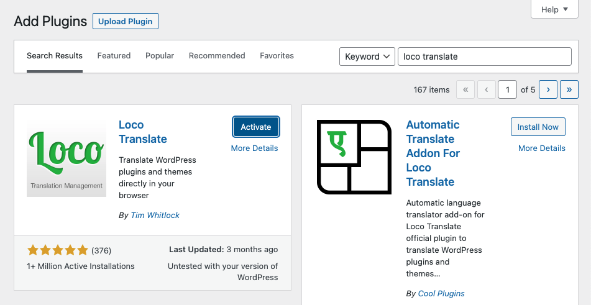Switch to the Popular tab

tap(160, 56)
